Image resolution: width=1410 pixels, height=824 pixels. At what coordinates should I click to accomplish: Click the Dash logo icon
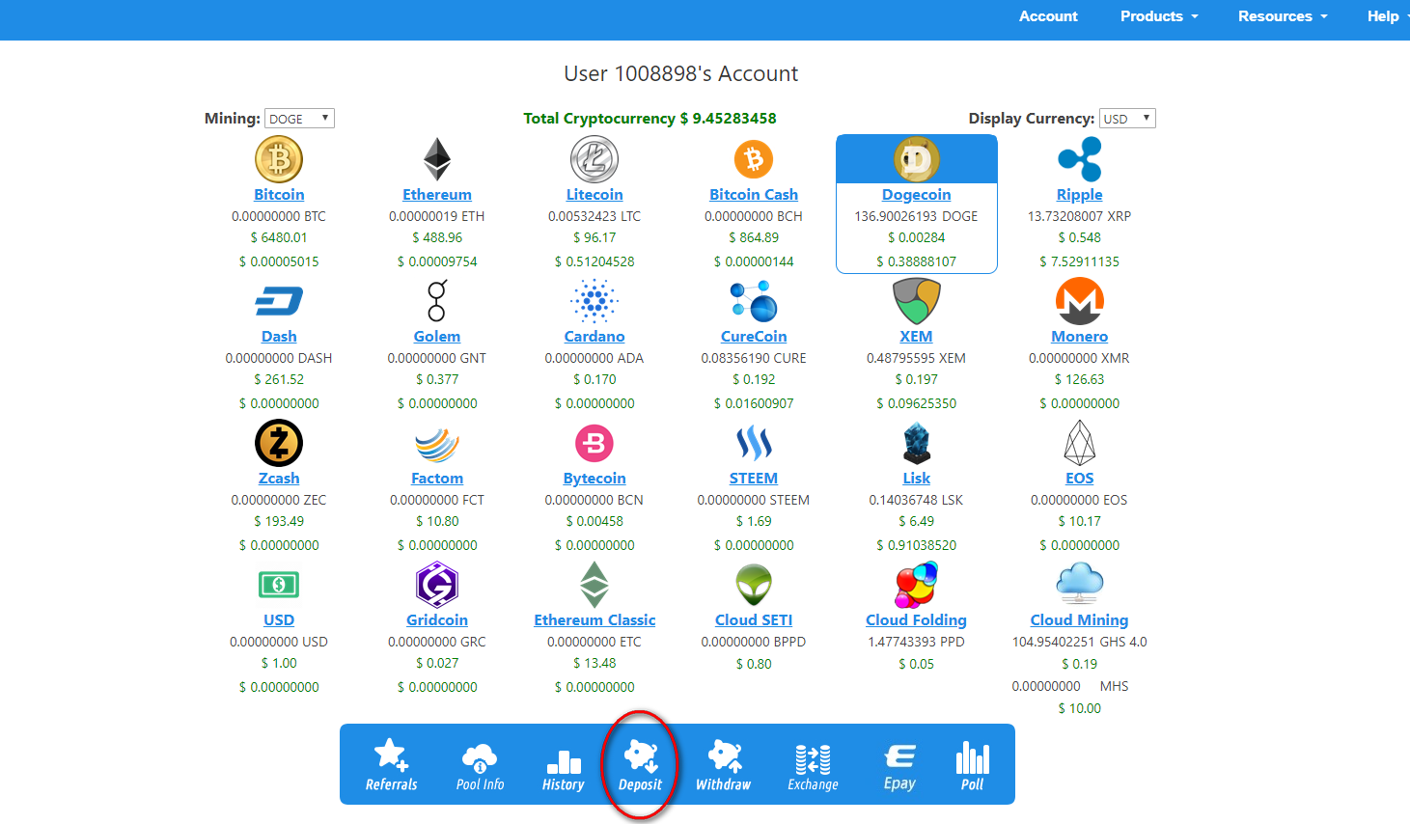(x=279, y=301)
